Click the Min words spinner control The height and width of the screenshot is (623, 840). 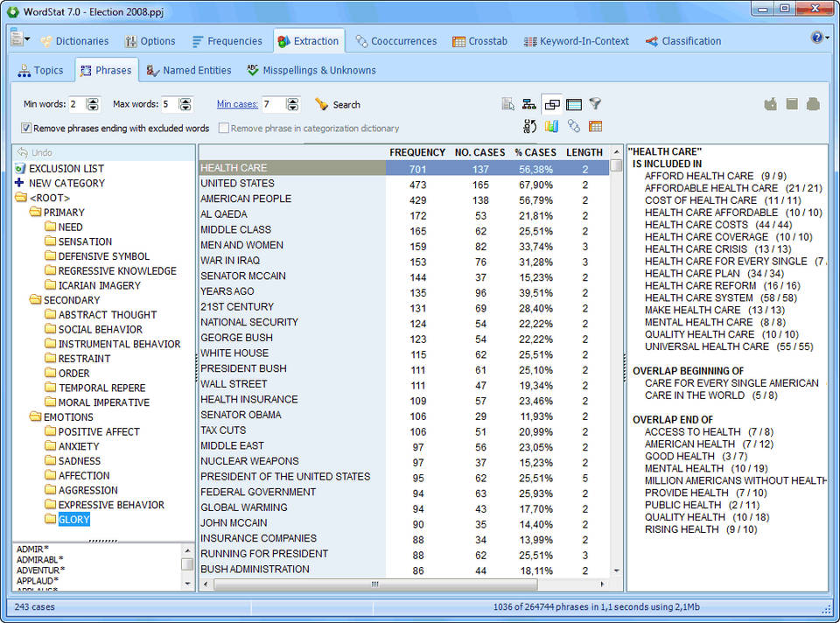93,104
